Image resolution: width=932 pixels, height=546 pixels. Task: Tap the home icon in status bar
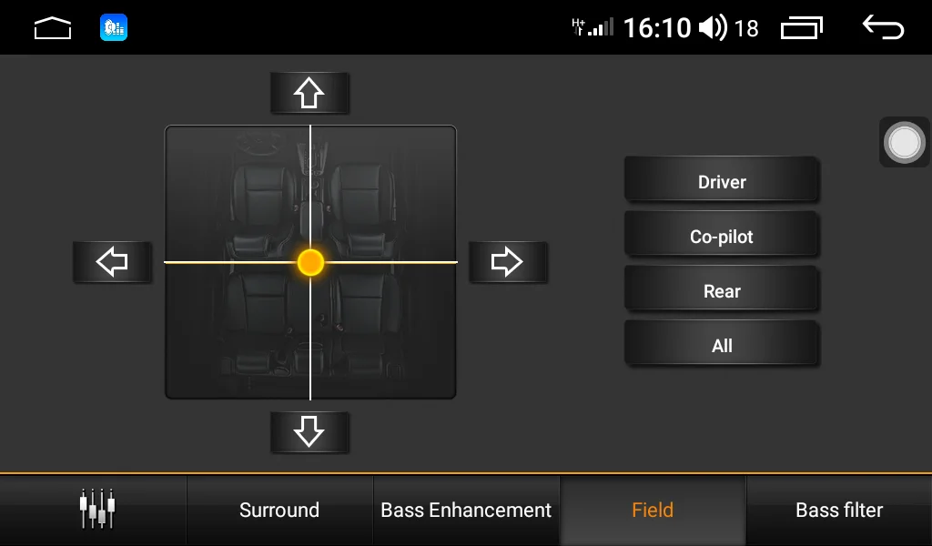pos(53,28)
